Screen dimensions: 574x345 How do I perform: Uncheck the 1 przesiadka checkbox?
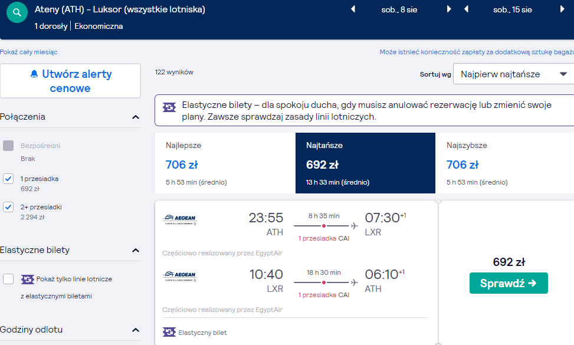[x=8, y=179]
